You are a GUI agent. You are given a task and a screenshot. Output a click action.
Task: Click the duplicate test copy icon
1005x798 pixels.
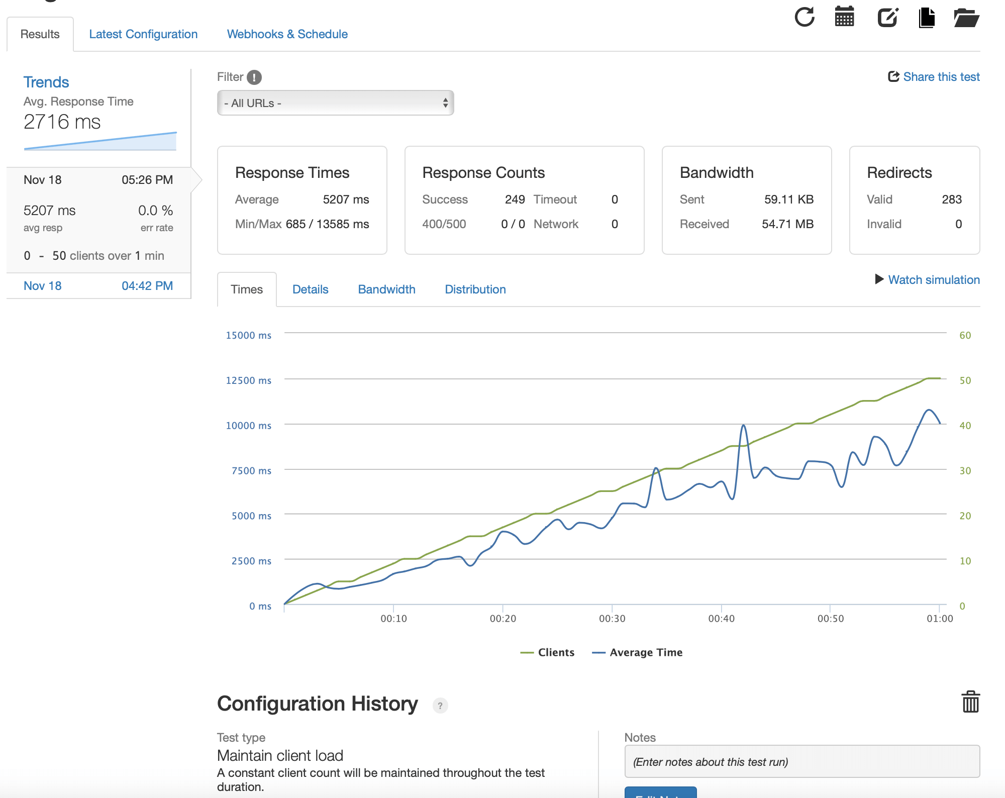point(927,18)
